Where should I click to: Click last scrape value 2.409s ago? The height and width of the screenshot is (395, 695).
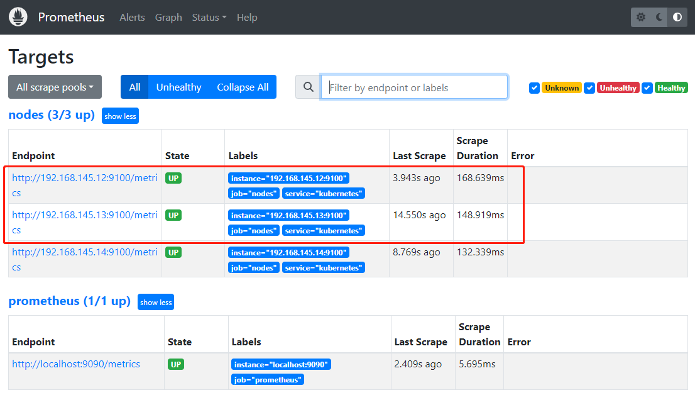(418, 364)
